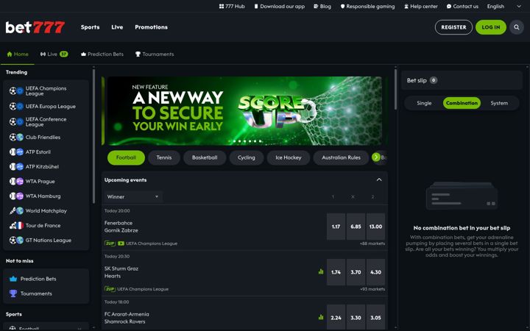Click the Live broadcast icon
This screenshot has width=530, height=331.
pos(43,54)
